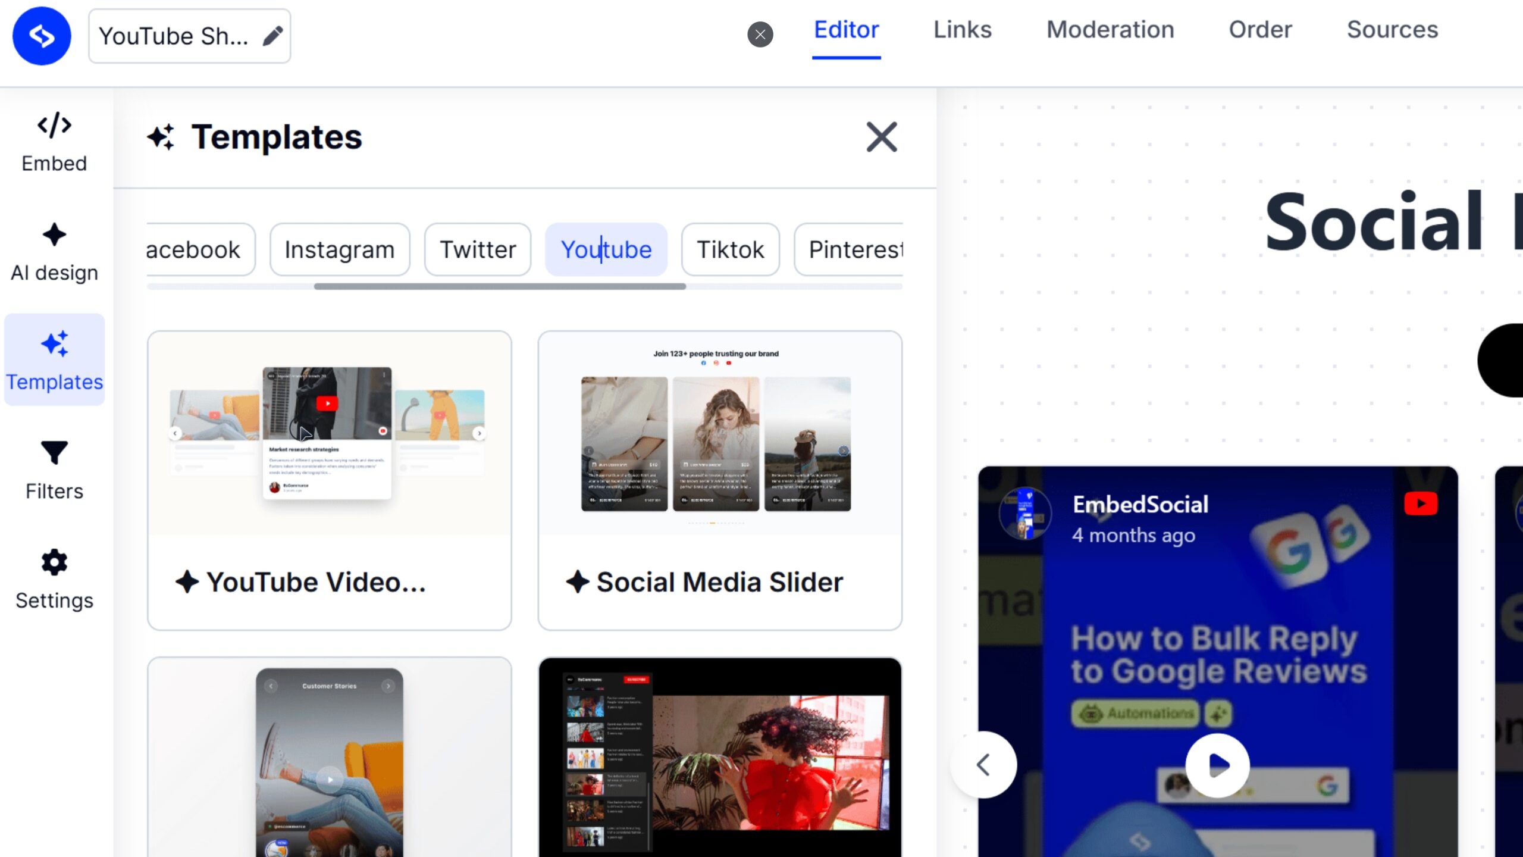Open the Embed panel in the sidebar

[54, 142]
